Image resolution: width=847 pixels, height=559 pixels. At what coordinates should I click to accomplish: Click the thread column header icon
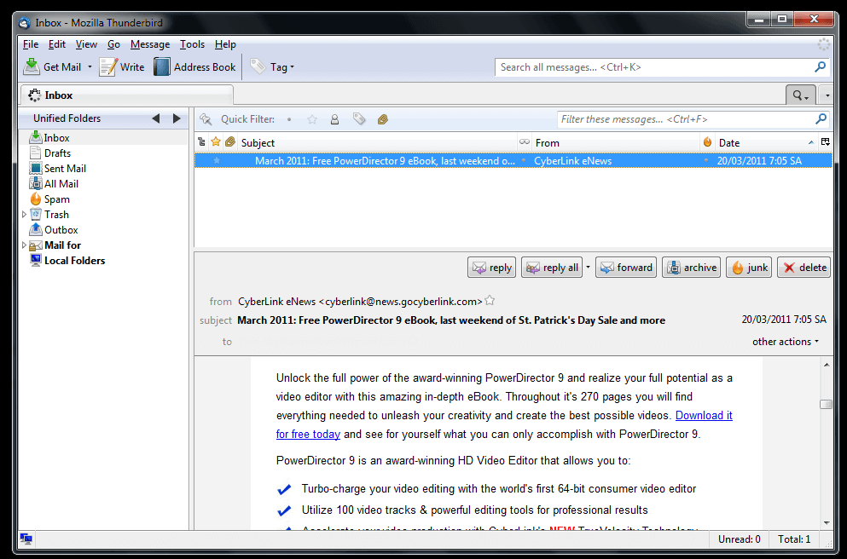pos(201,142)
